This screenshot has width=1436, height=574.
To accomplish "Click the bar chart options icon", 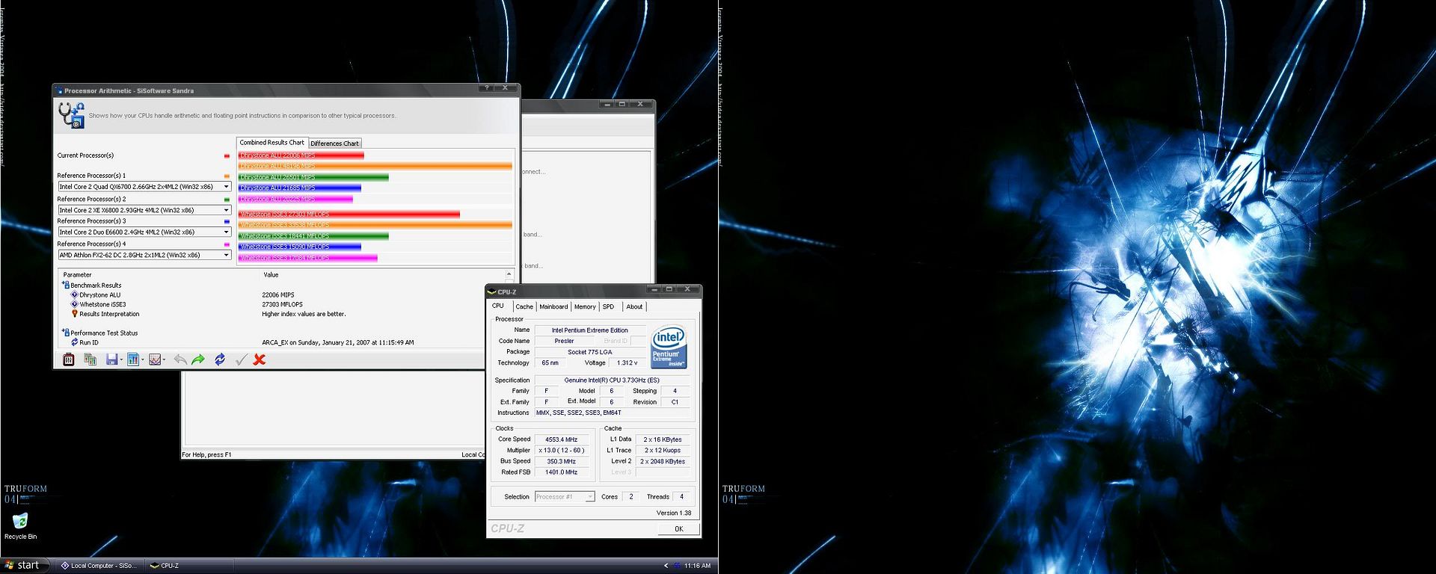I will [132, 359].
